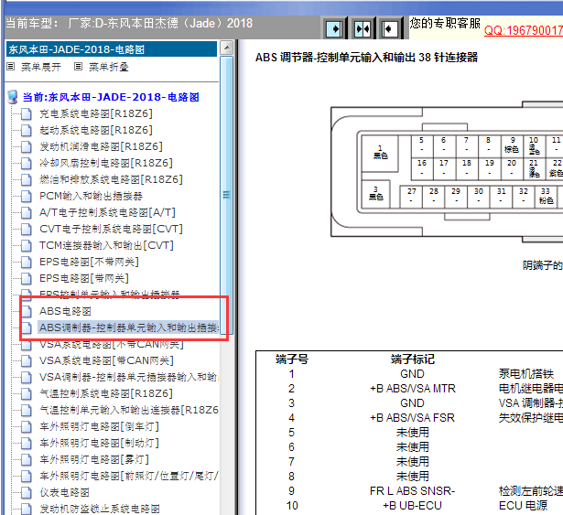The image size is (563, 515).
Task: Open VSA系统电路图[带CAN网关]
Action: coord(106,361)
